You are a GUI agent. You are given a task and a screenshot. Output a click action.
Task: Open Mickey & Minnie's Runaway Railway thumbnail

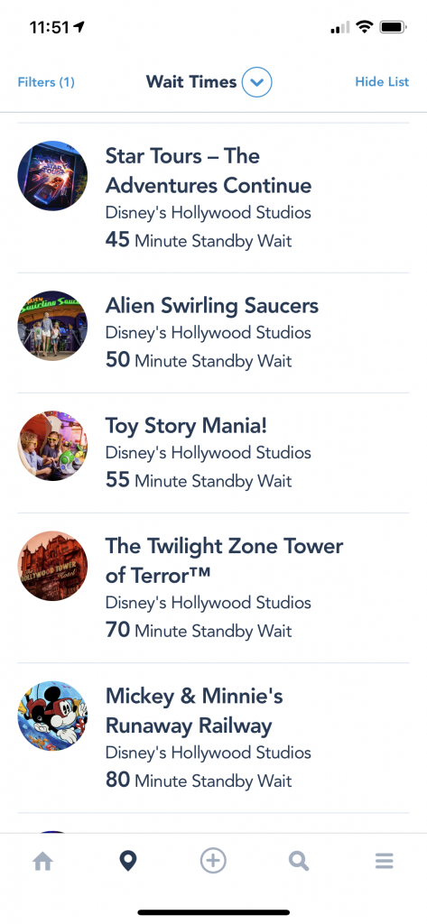52,716
